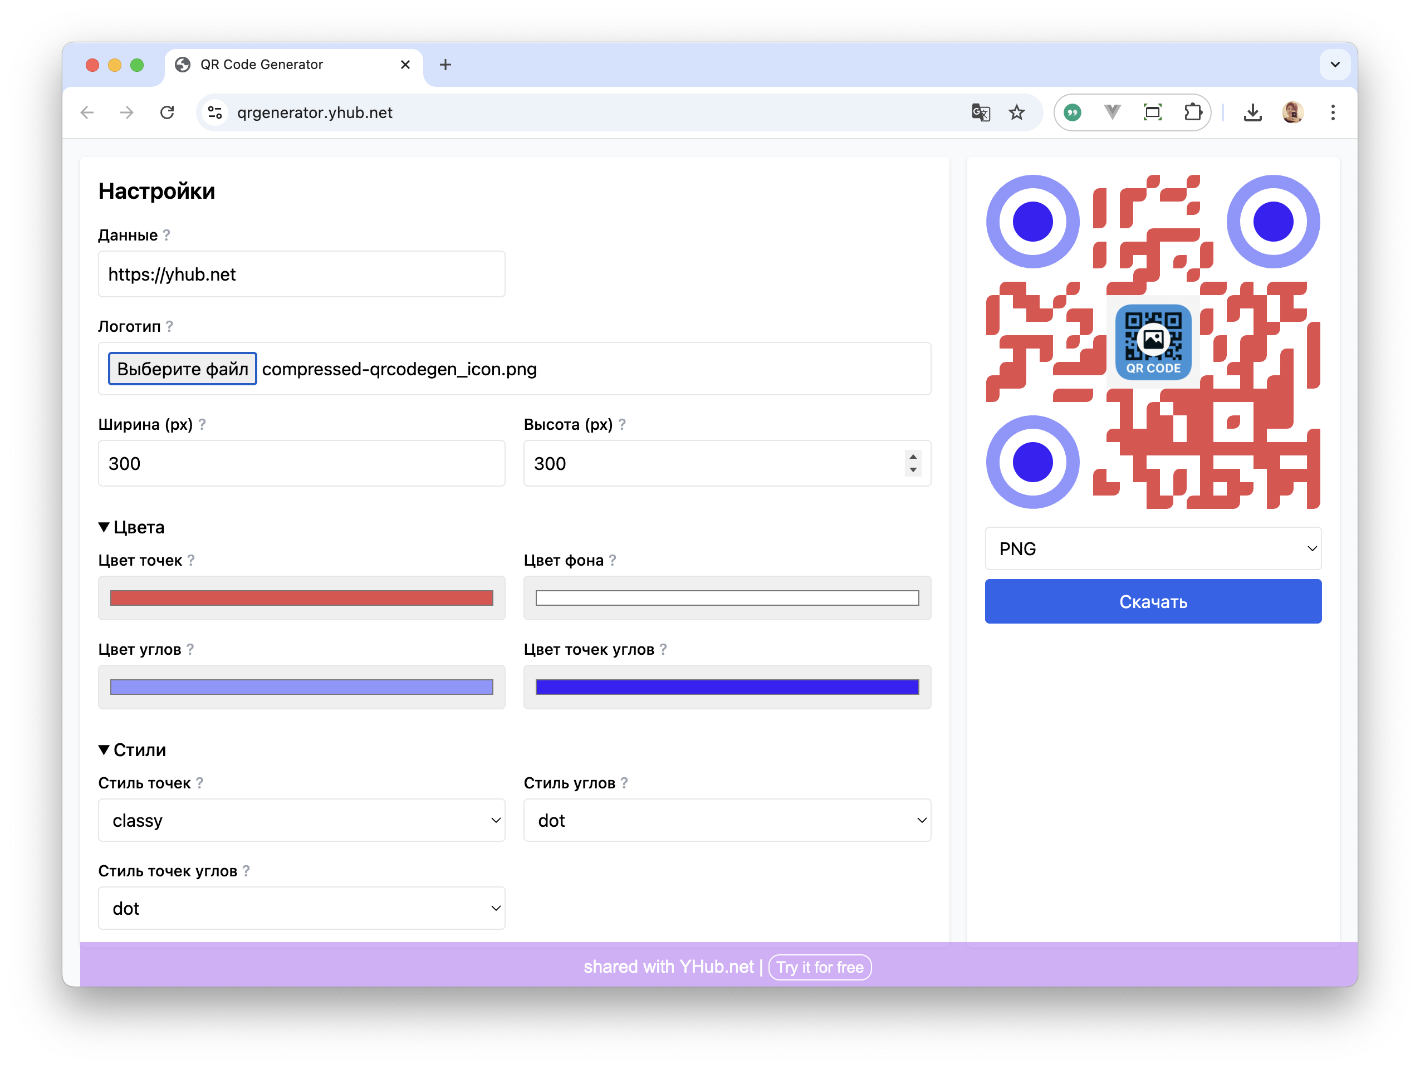The height and width of the screenshot is (1069, 1420).
Task: Close the QR Code Generator tab
Action: (x=405, y=65)
